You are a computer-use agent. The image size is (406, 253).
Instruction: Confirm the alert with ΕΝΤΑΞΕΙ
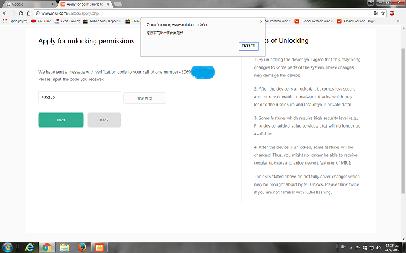click(248, 46)
